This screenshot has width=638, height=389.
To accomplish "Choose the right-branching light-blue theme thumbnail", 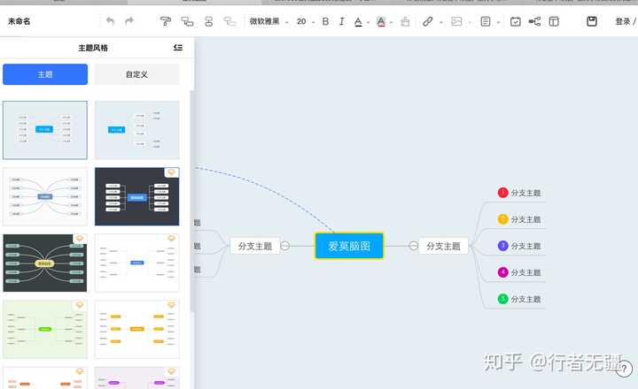I will 136,130.
